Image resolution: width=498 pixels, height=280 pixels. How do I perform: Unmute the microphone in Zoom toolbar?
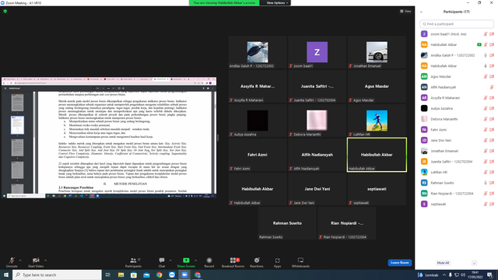(12, 262)
